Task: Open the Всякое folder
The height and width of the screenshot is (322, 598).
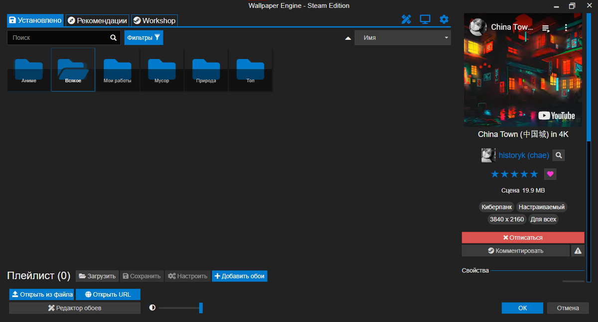Action: point(73,70)
